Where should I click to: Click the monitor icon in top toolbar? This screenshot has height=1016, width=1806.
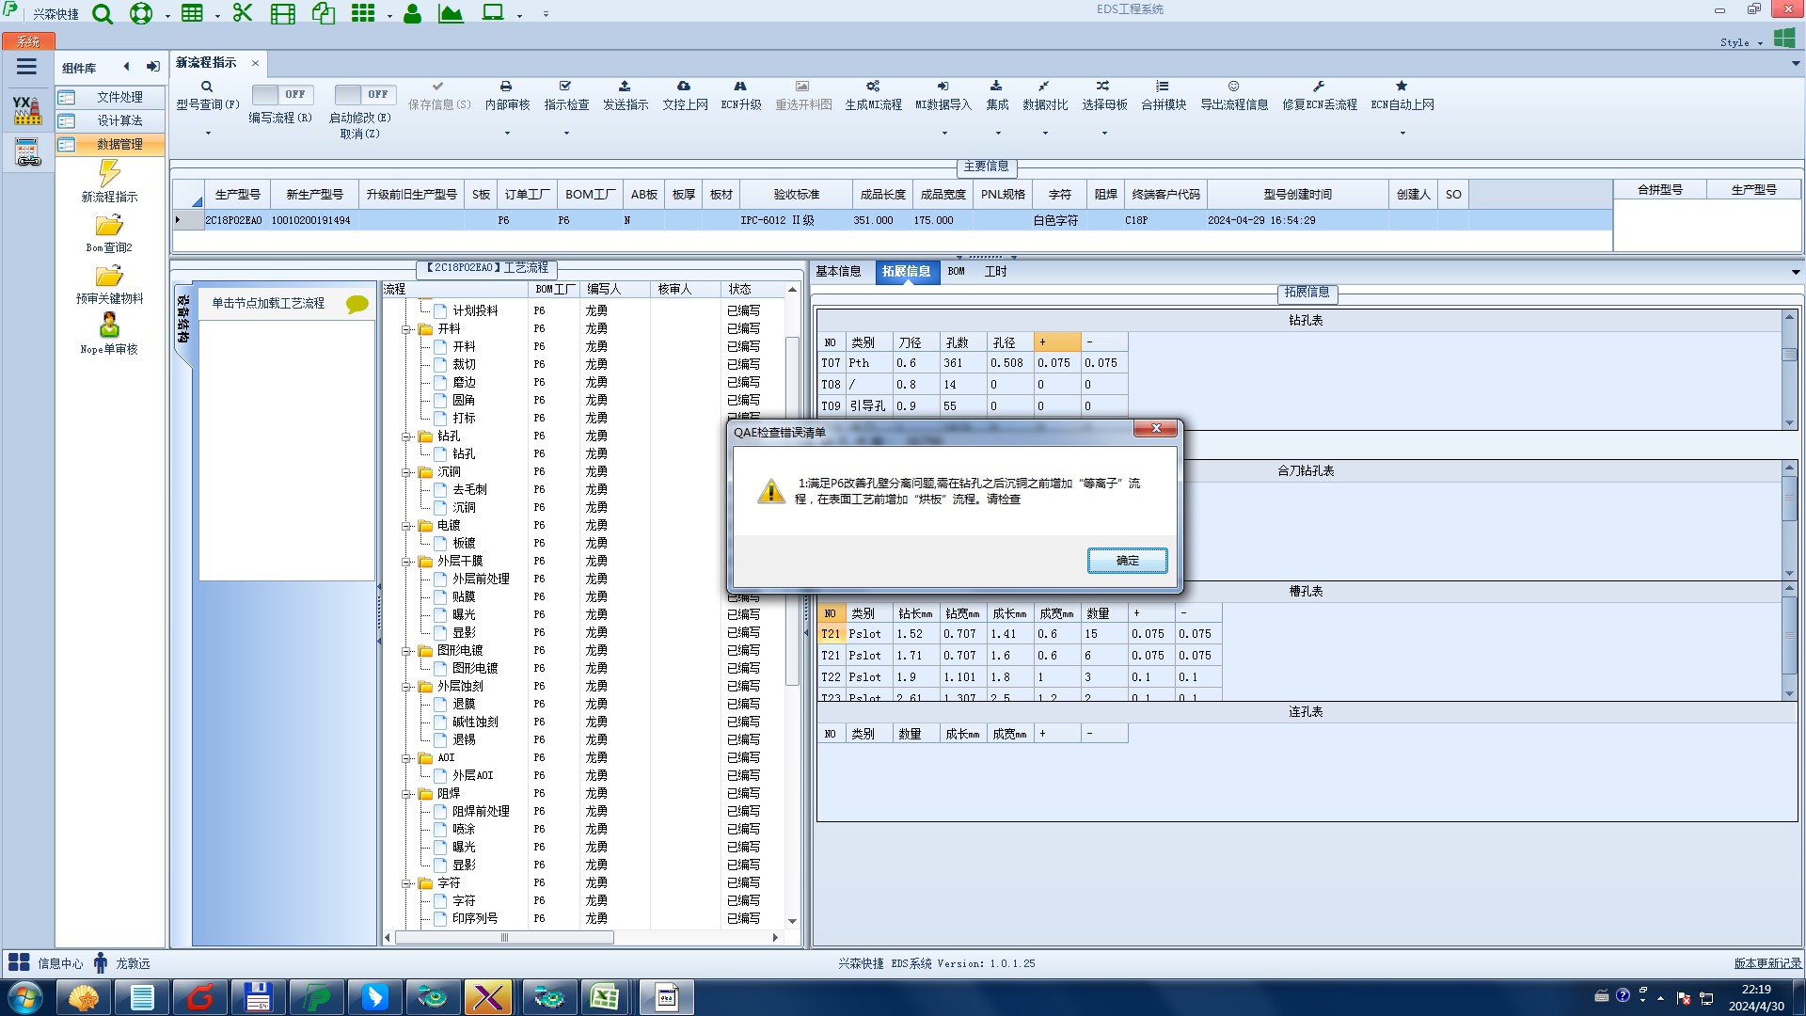tap(493, 13)
